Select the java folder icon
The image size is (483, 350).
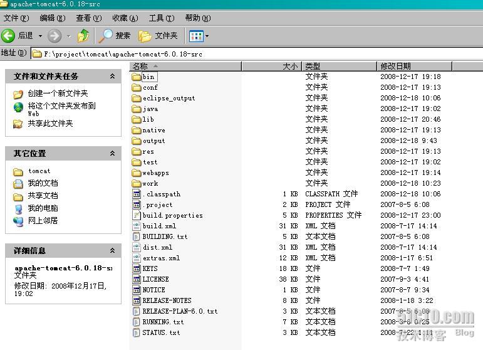(x=137, y=109)
